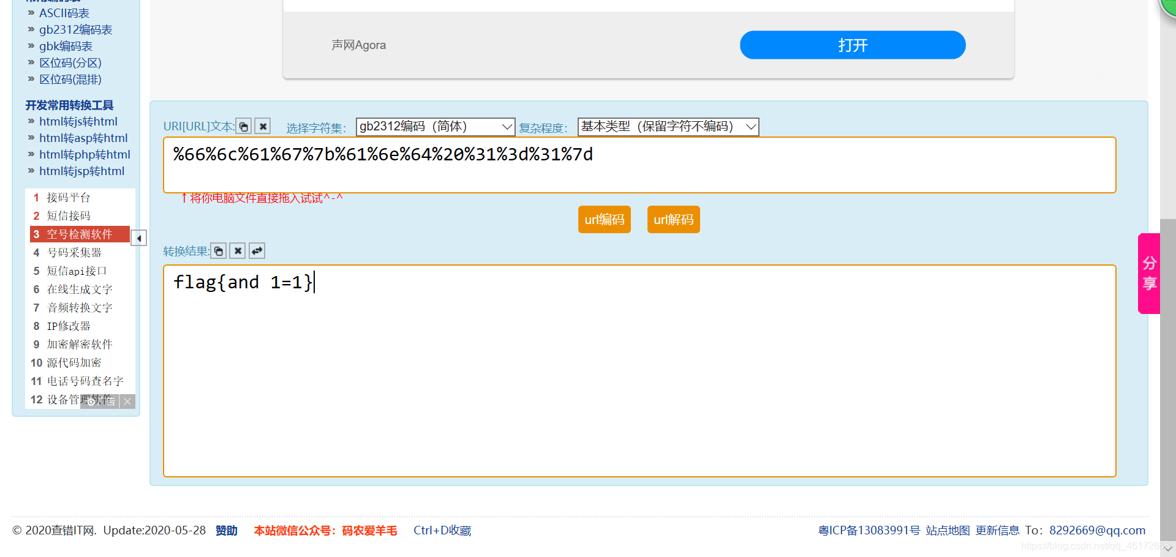Select ad item 短信api接口
This screenshot has height=557, width=1176.
77,271
